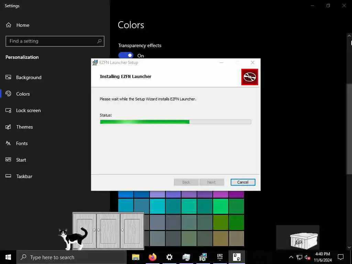Click the Taskbar icon in Settings sidebar

8,176
